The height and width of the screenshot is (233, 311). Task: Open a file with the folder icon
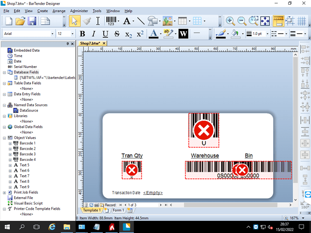point(20,21)
